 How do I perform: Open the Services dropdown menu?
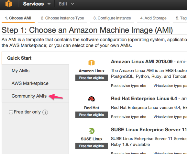(x=37, y=4)
